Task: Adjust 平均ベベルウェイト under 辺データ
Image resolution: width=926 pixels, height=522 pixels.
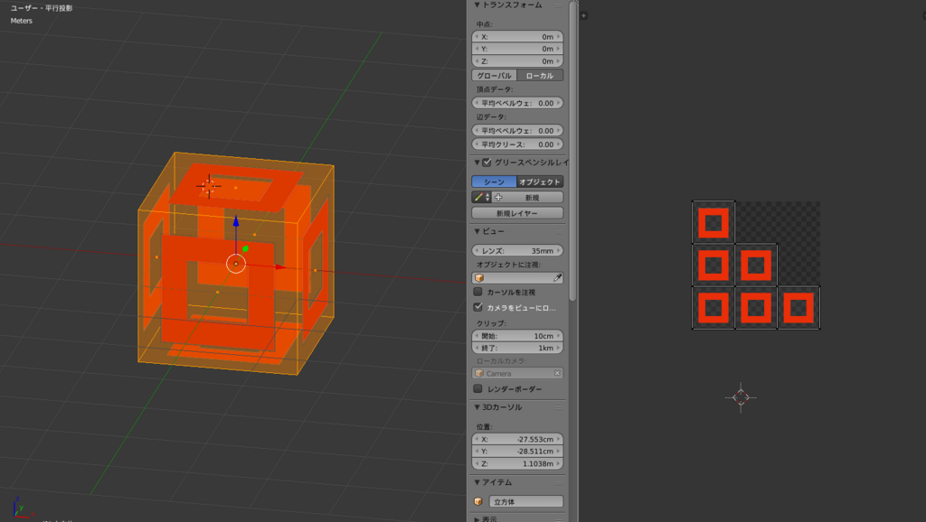Action: (x=517, y=131)
